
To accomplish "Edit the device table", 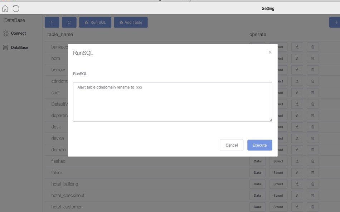I will coord(297,138).
